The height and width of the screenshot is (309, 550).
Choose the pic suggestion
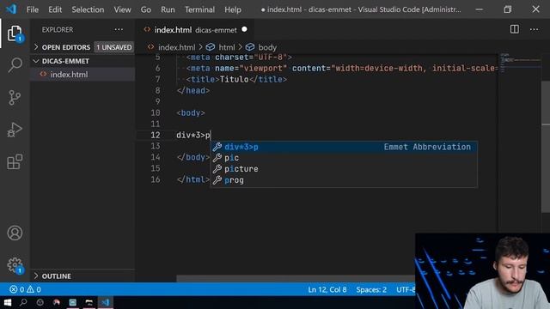344,158
